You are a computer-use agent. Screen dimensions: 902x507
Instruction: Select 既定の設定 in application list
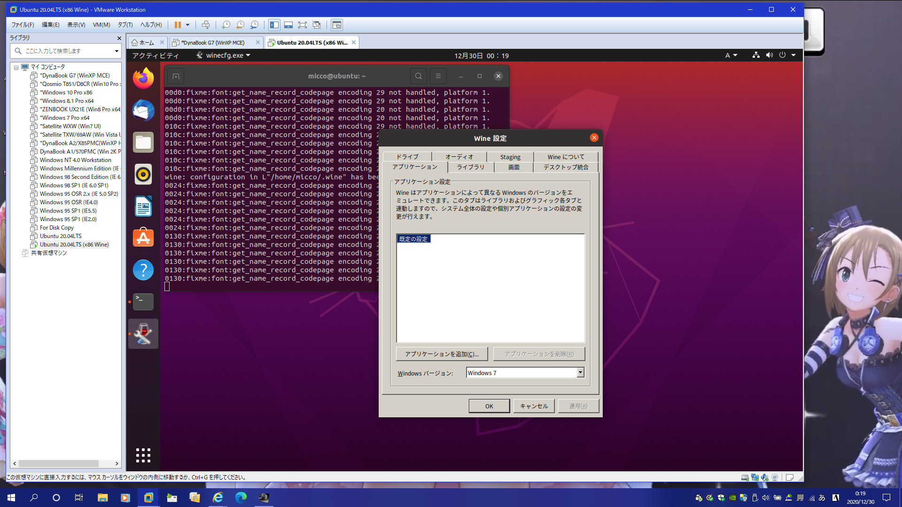point(413,239)
